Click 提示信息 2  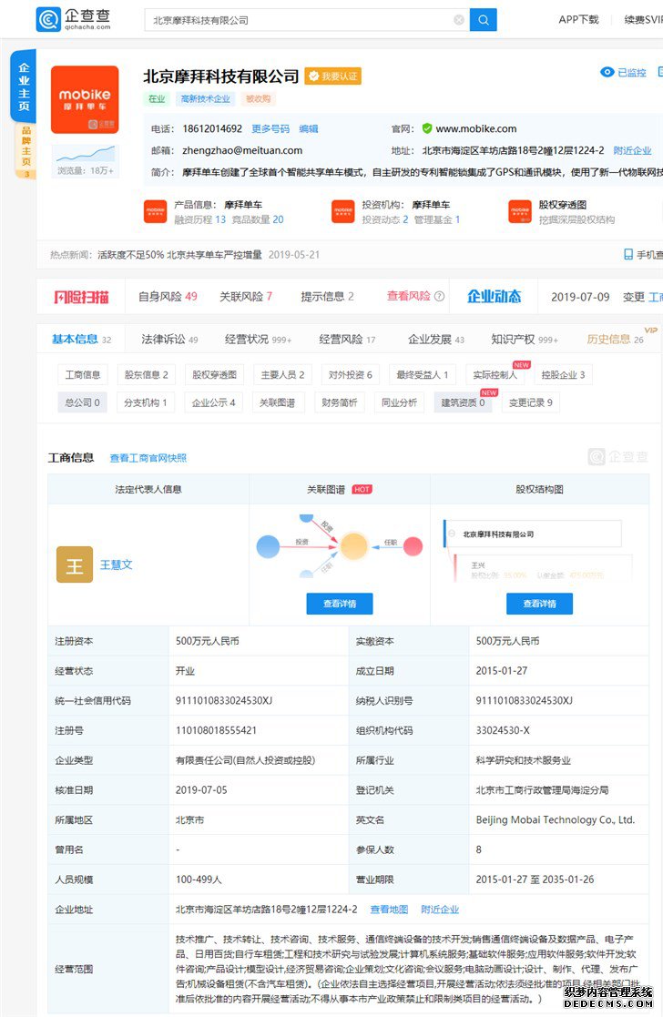tap(327, 297)
